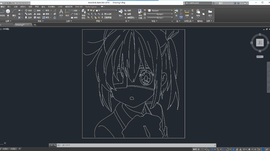Expand the Layers (图层) panel
This screenshot has height=151, width=270.
coord(99,21)
